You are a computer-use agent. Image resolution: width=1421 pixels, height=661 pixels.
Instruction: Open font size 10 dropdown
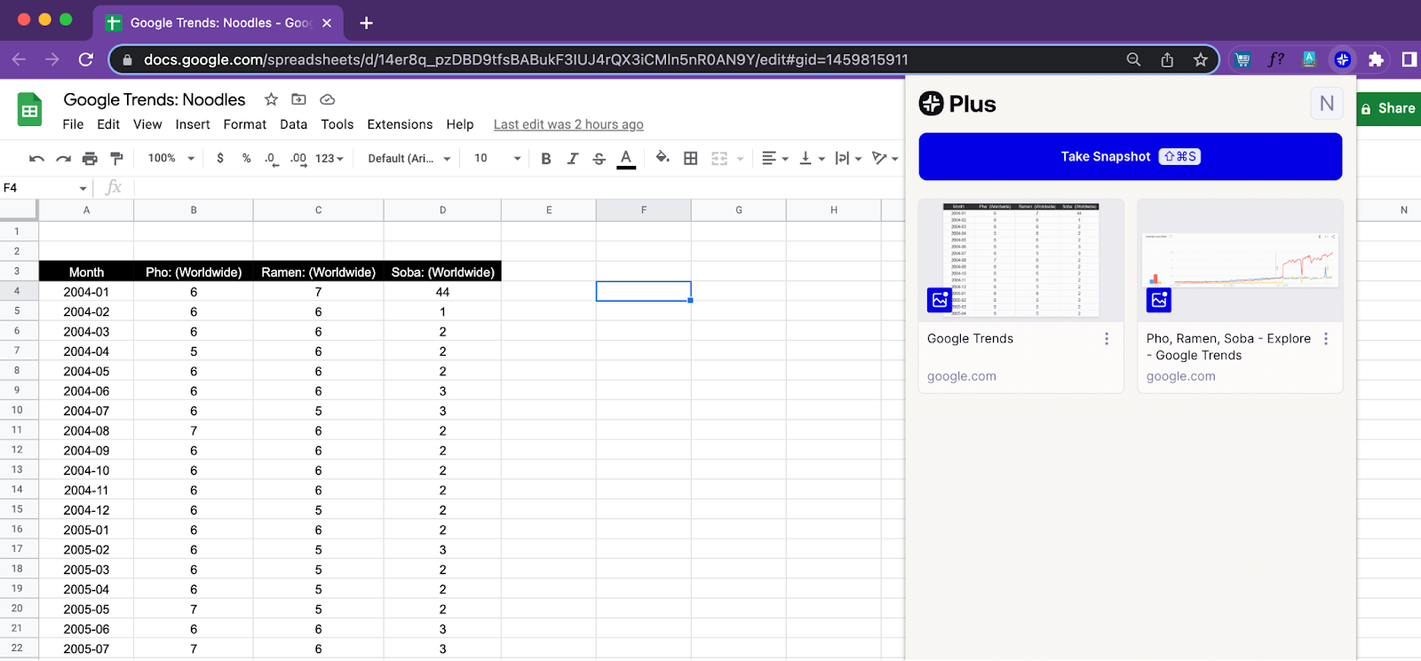pyautogui.click(x=497, y=158)
